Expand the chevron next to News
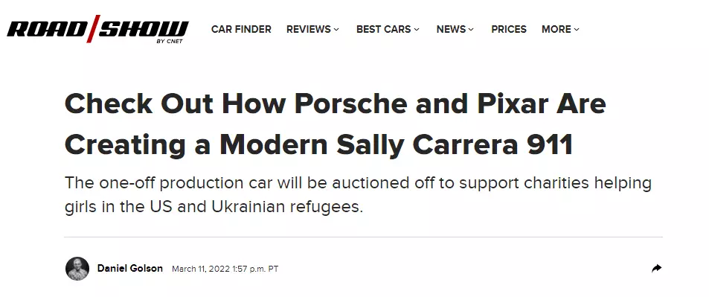Viewport: 709px width, 297px height. (471, 30)
